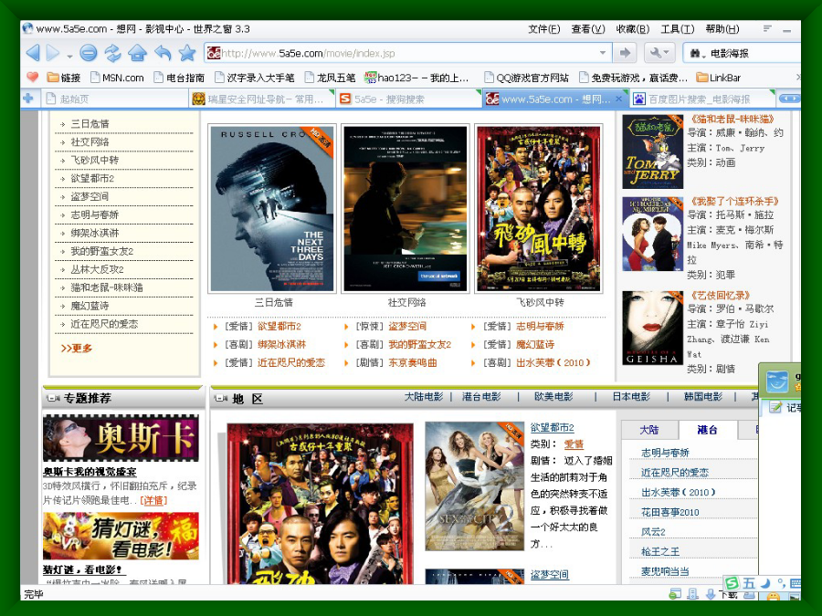Click The Next Three Days poster thumbnail
The image size is (822, 616).
(x=271, y=208)
